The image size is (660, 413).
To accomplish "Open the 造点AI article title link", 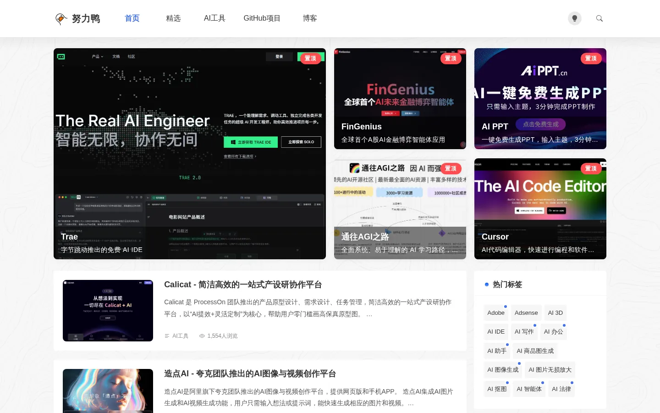I will (250, 374).
